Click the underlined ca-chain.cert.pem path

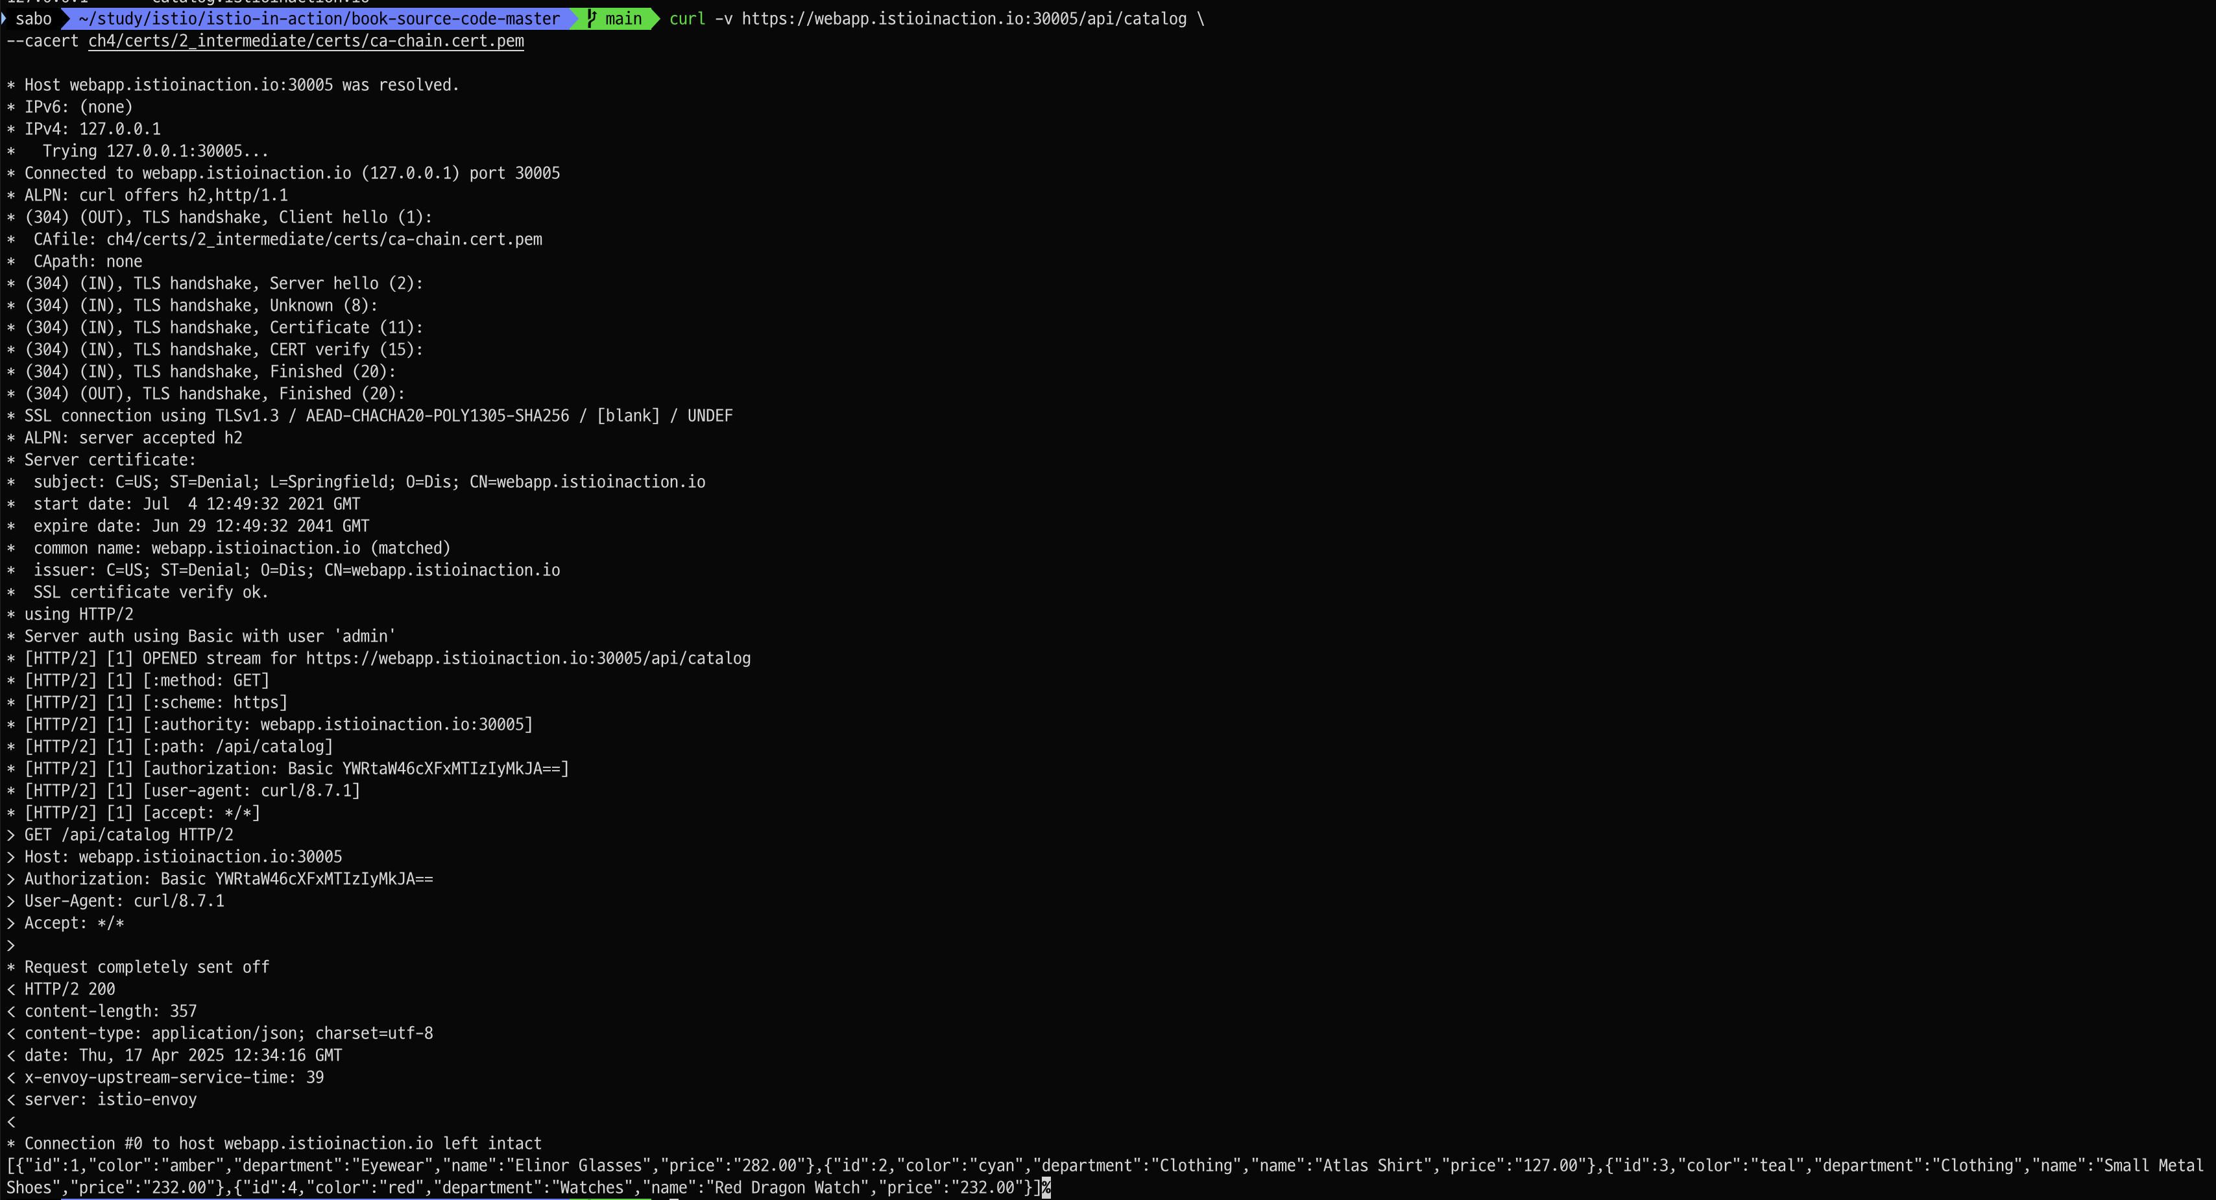click(306, 40)
